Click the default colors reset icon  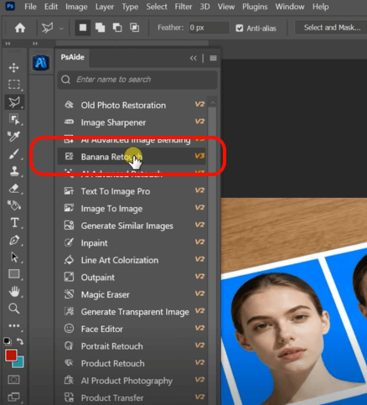point(8,341)
